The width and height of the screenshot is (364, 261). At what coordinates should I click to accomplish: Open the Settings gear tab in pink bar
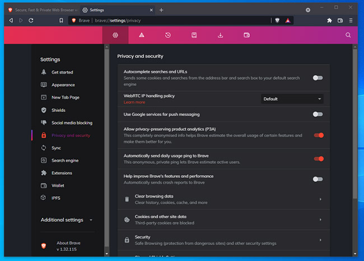[x=115, y=35]
